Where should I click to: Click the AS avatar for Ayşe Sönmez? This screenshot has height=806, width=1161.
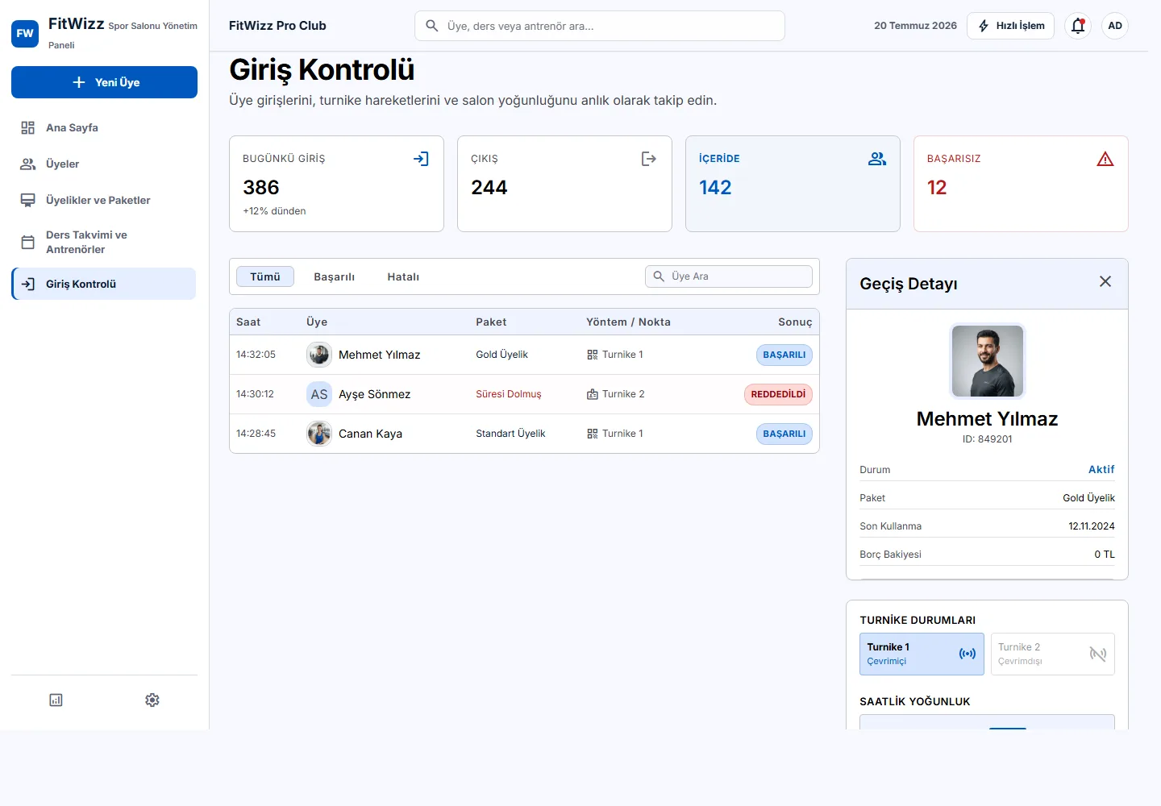pyautogui.click(x=319, y=394)
